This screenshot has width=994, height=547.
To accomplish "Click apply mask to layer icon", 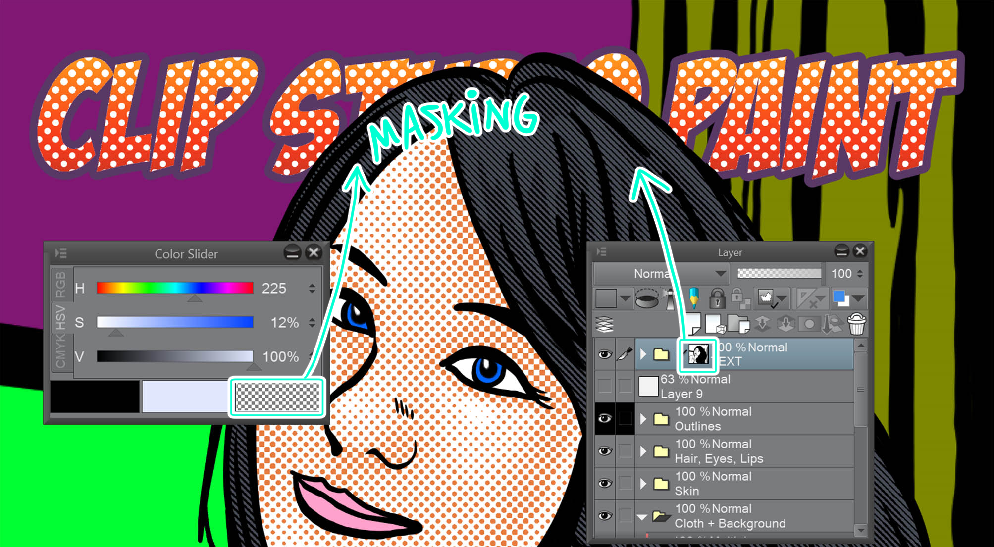I will tap(832, 324).
